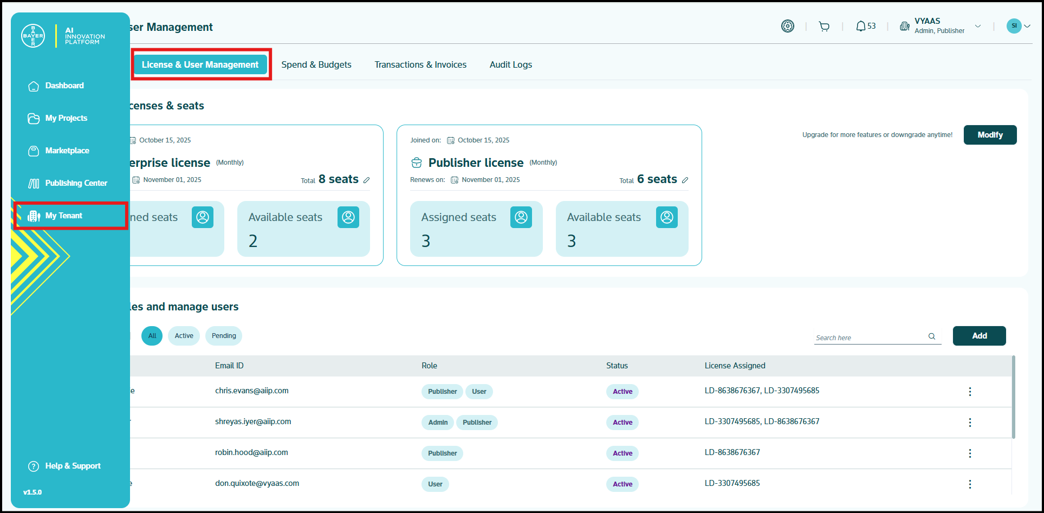Viewport: 1044px width, 513px height.
Task: Click the users table vertical scrollbar
Action: click(x=1013, y=397)
